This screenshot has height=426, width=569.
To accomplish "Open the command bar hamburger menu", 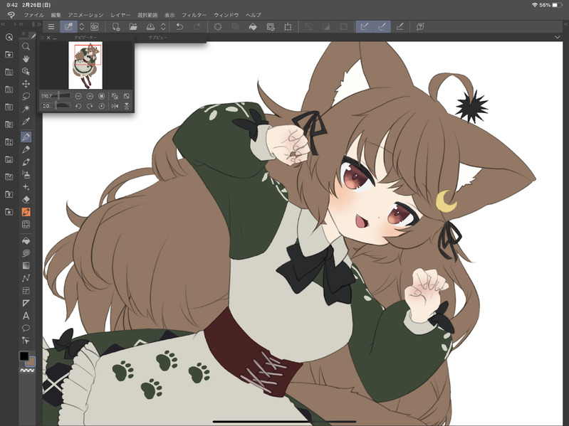I will (51, 27).
